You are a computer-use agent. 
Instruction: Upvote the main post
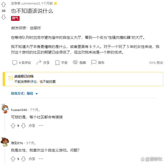3,4
